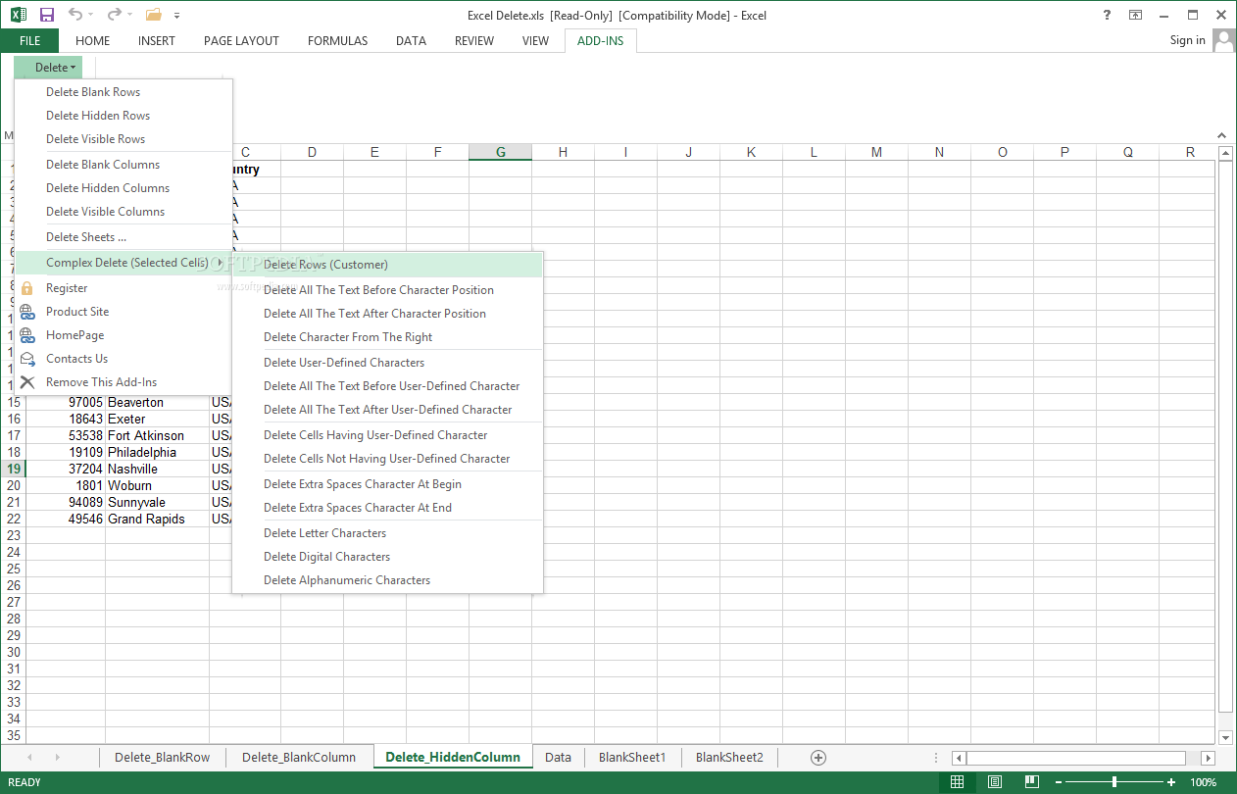Switch to Normal view in the status bar

(957, 782)
